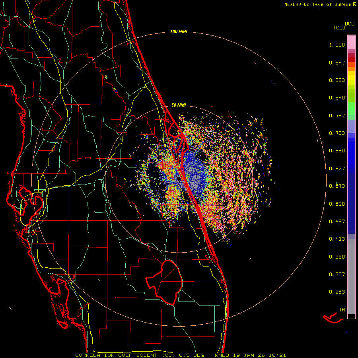
Task: Select the 0.627 legend value
Action: [x=337, y=169]
